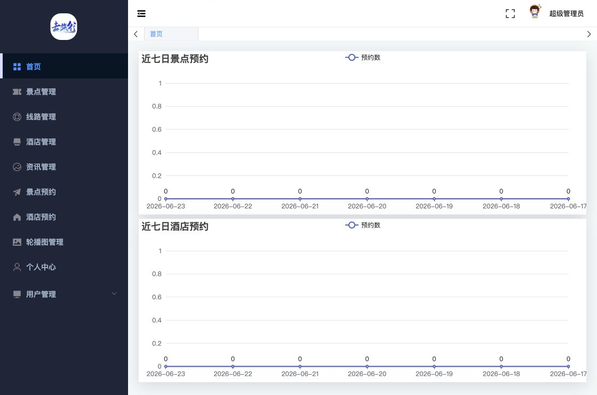The width and height of the screenshot is (597, 395).
Task: Click the 酒店管理 shop icon
Action: pos(17,142)
